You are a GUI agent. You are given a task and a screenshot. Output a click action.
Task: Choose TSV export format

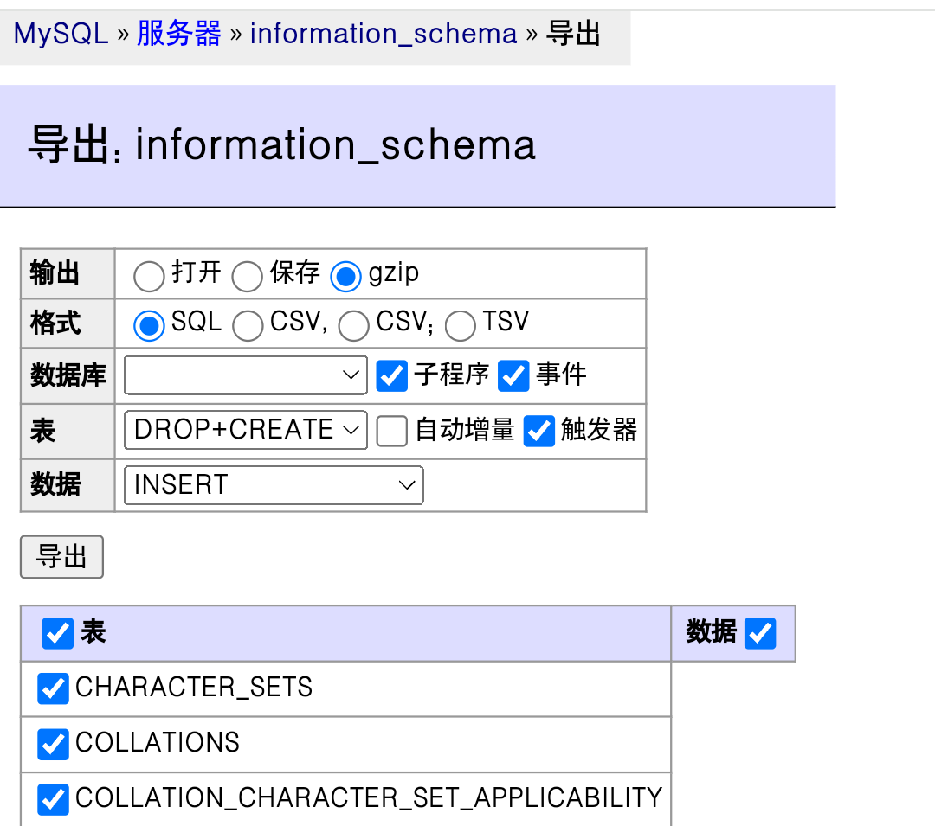click(x=460, y=326)
